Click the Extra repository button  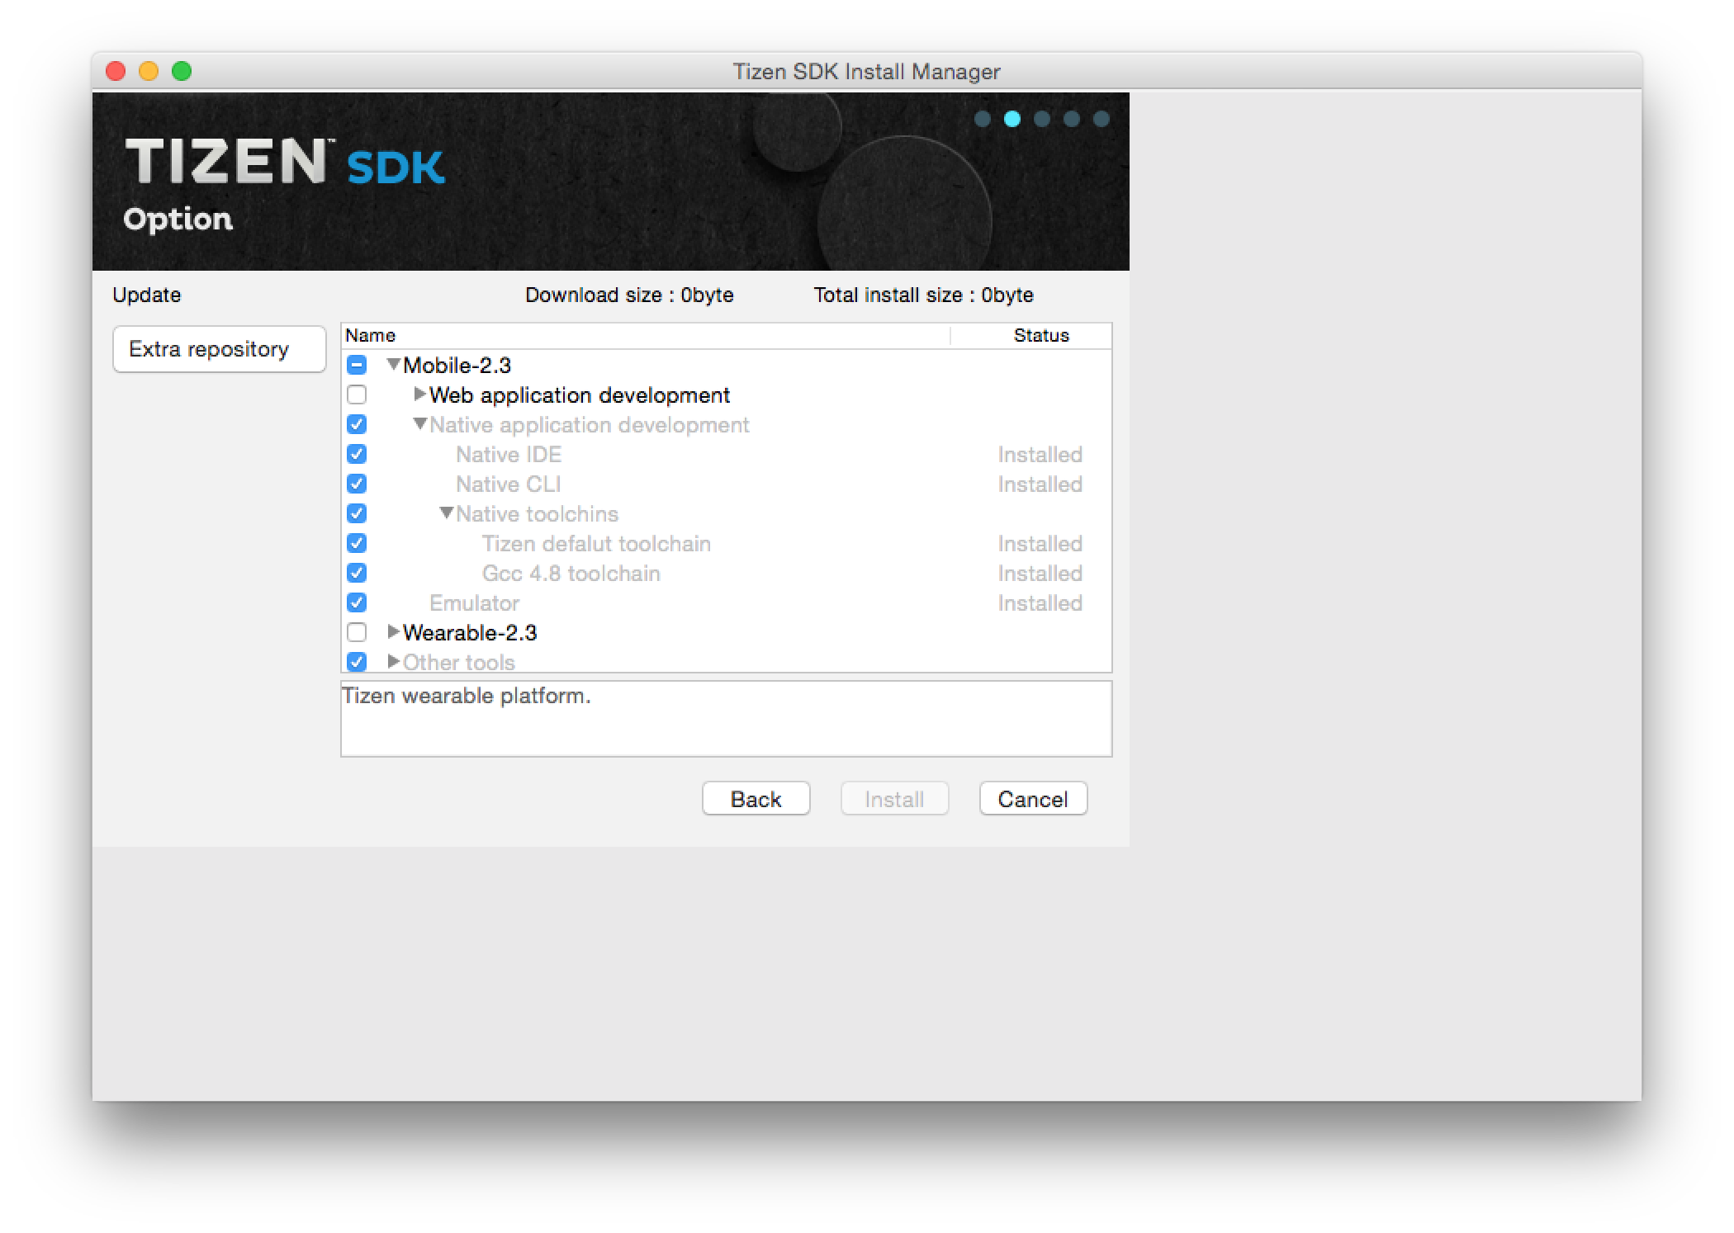coord(219,349)
